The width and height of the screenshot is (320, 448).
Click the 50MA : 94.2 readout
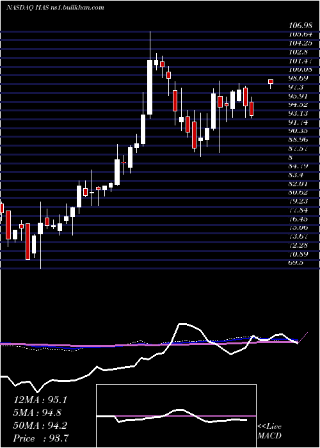click(40, 426)
